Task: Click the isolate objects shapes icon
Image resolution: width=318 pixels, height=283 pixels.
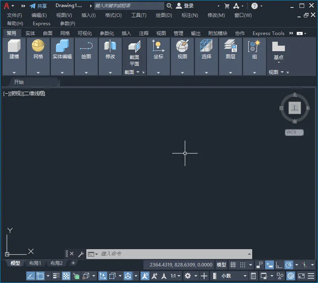Action: (280, 276)
